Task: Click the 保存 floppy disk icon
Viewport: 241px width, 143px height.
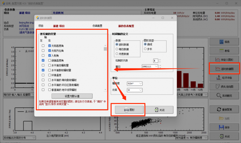Action: [221, 127]
